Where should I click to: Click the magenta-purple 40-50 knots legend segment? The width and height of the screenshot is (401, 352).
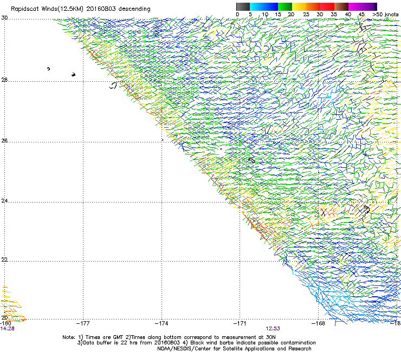363,6
